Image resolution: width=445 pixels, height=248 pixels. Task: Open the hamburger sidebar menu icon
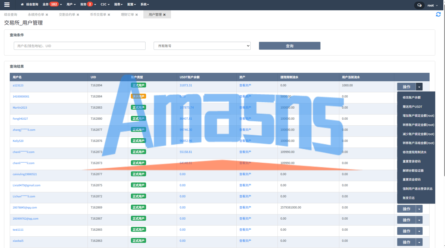(7, 5)
